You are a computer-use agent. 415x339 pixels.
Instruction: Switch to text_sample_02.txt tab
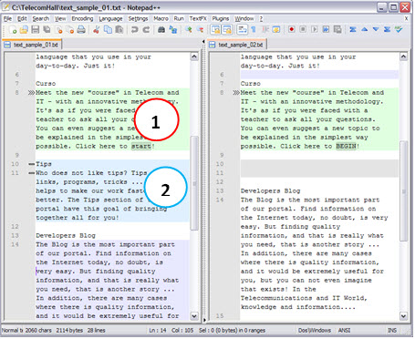point(237,45)
